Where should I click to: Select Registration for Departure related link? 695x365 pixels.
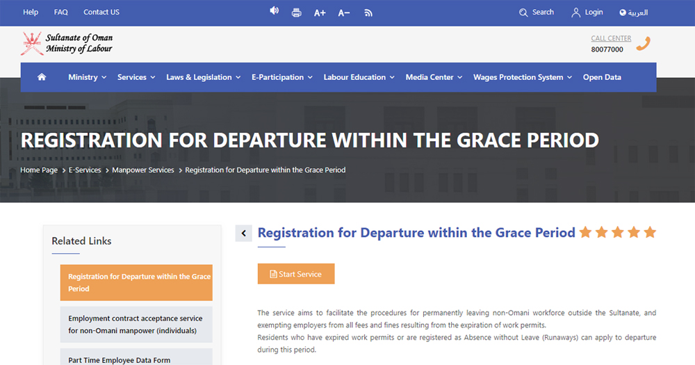(136, 282)
